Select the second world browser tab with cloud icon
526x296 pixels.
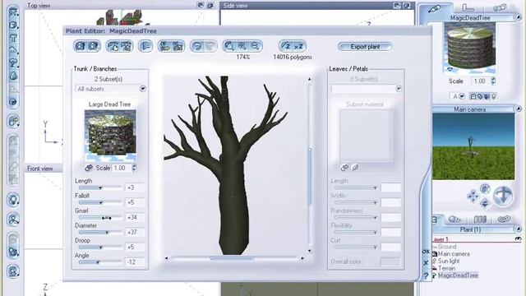tap(455, 220)
